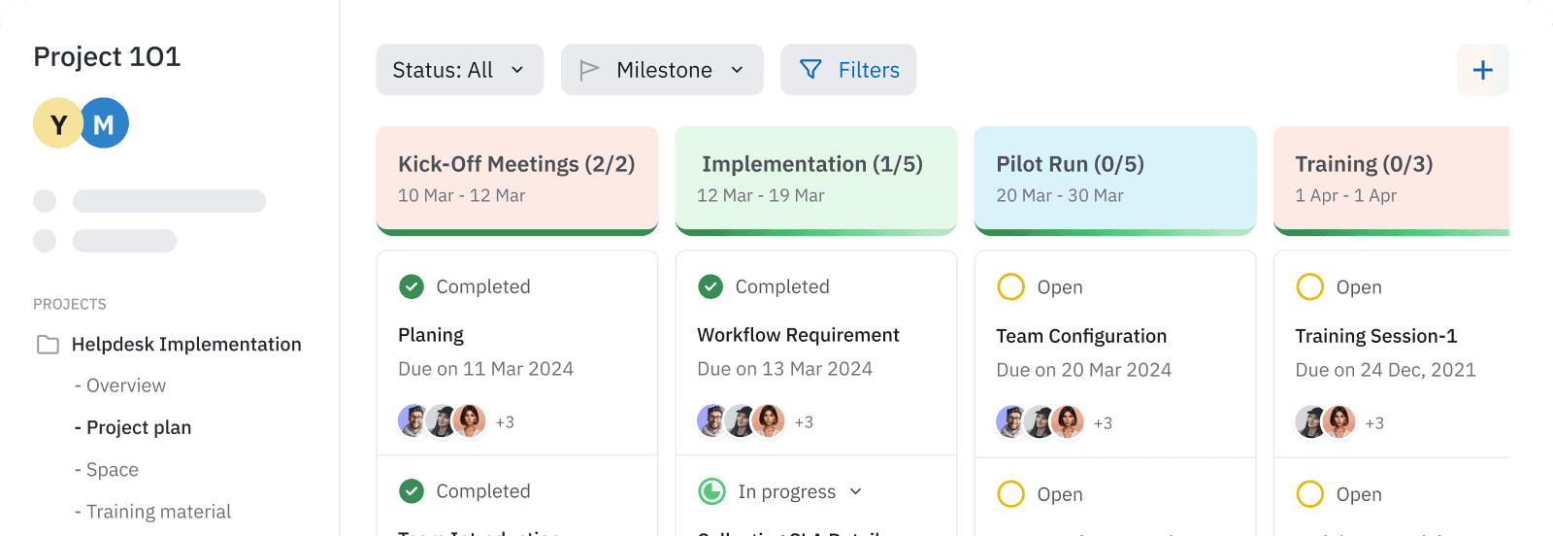Click the yellow Y user avatar
The height and width of the screenshot is (536, 1553).
(x=58, y=124)
